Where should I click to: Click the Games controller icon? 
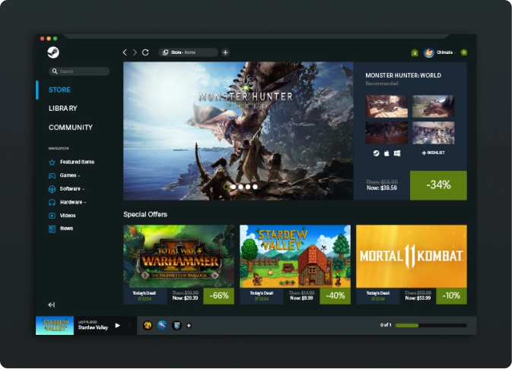pos(52,175)
